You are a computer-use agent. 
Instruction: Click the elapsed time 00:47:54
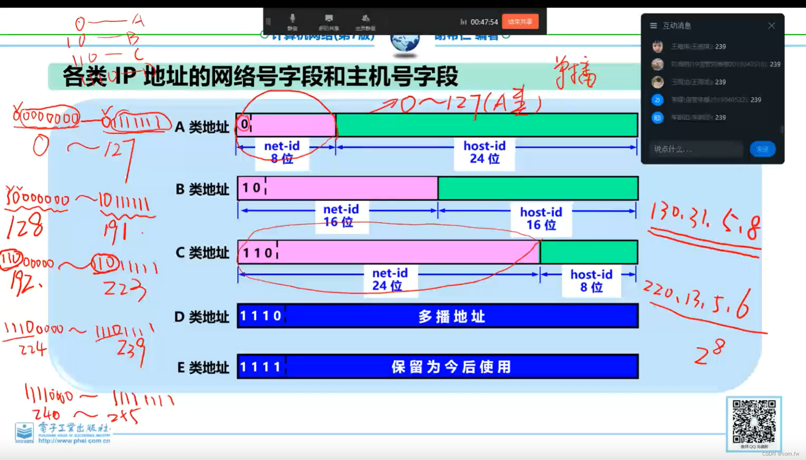[x=484, y=22]
